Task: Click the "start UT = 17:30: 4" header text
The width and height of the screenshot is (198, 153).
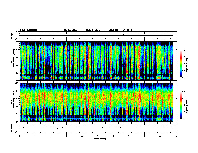Action: (121, 30)
